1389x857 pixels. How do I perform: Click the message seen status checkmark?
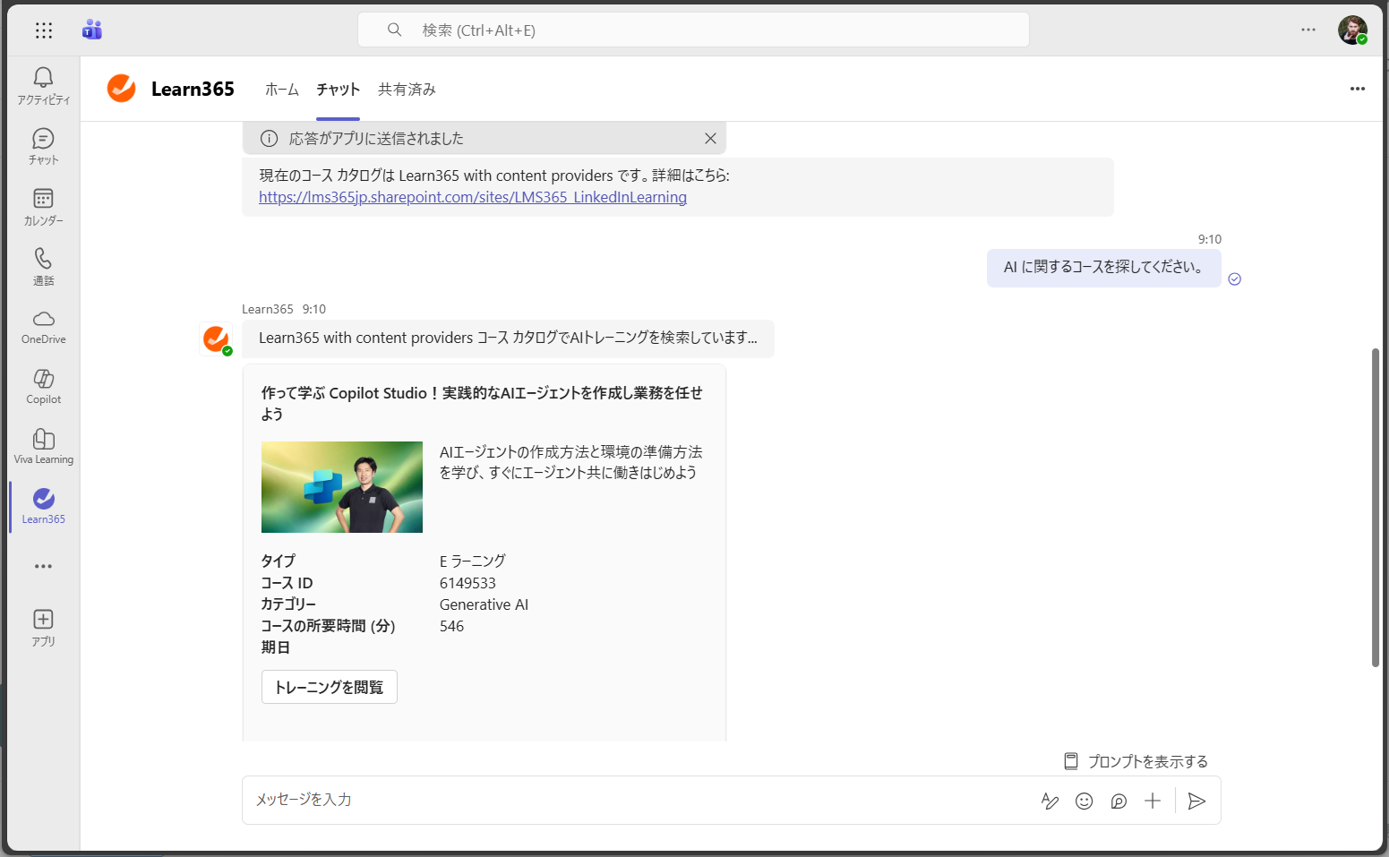coord(1235,279)
